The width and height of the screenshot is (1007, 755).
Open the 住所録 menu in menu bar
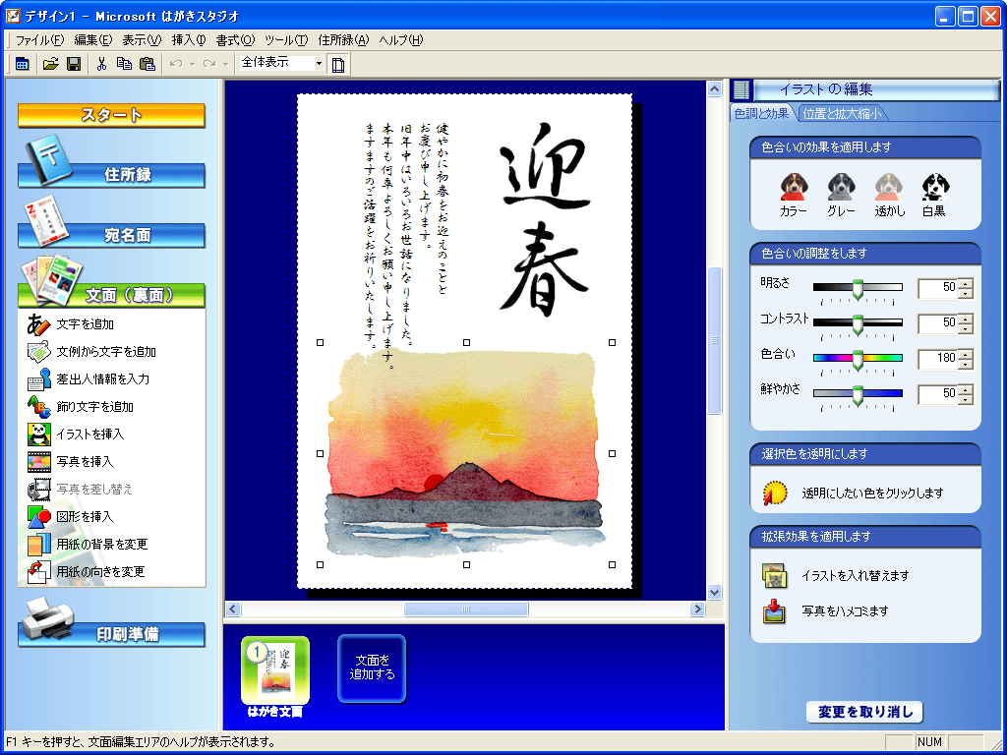[x=343, y=40]
